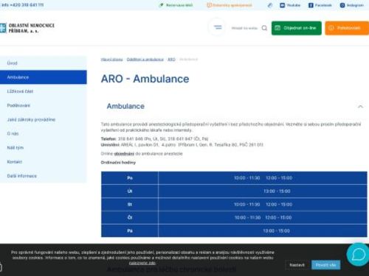Screen dimensions: 369x276
Task: Click the orange button in header
Action: (347, 28)
